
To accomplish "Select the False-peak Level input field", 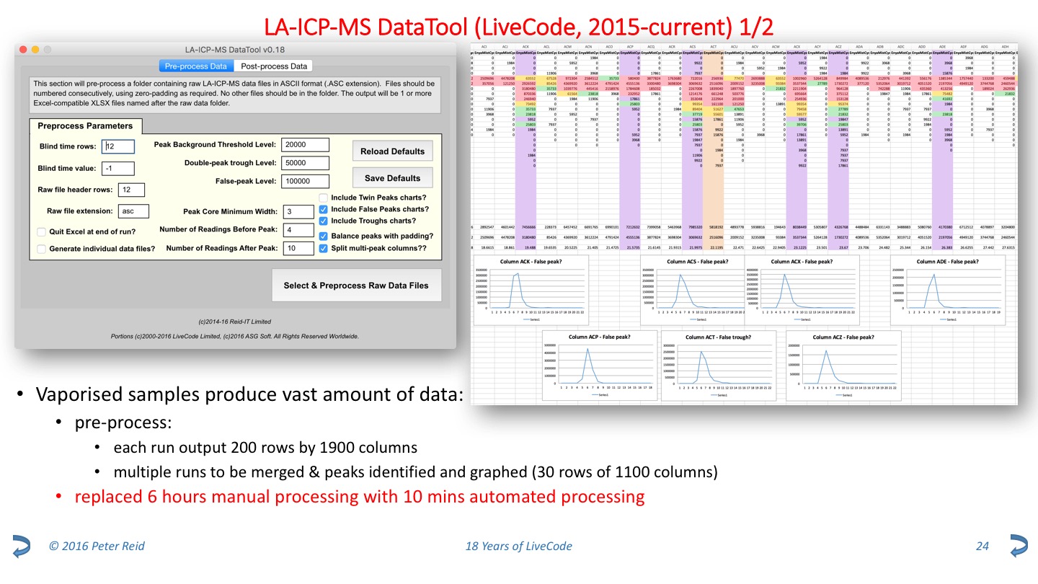I will pyautogui.click(x=305, y=181).
